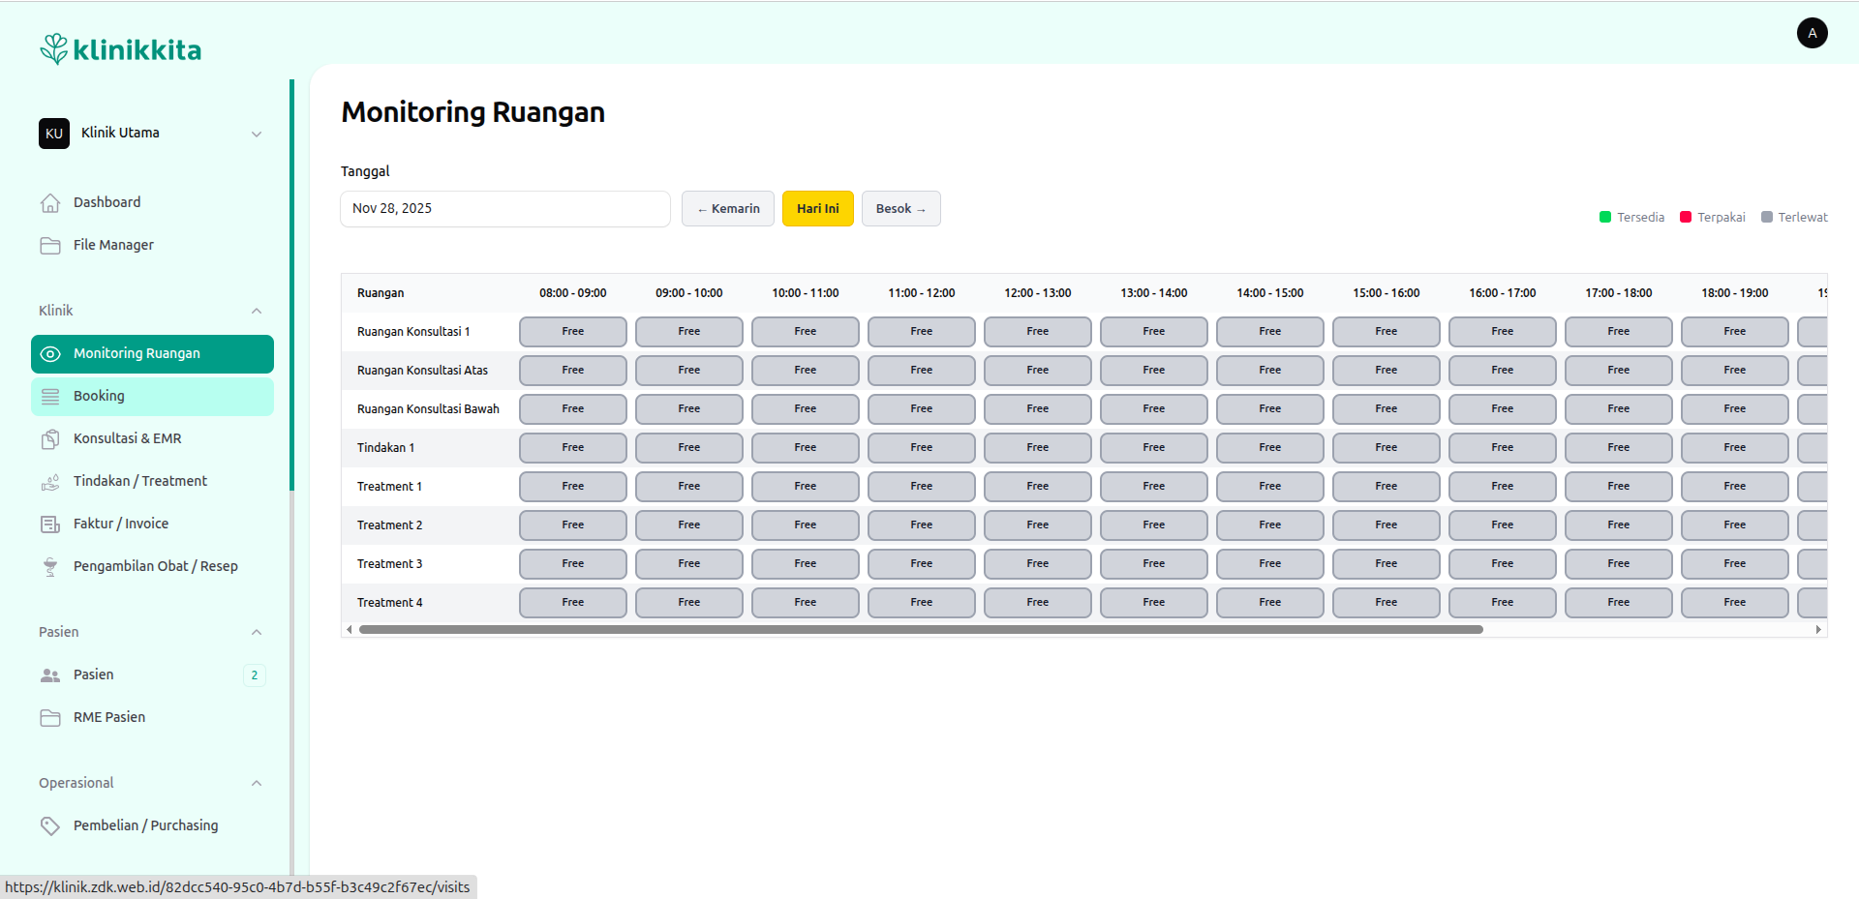Expand the Klinik Utama clinic selector

click(257, 134)
